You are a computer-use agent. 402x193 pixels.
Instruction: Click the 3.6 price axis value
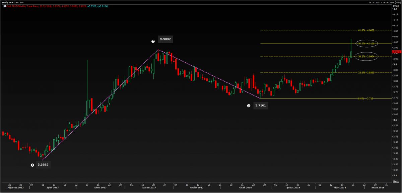coord(395,120)
